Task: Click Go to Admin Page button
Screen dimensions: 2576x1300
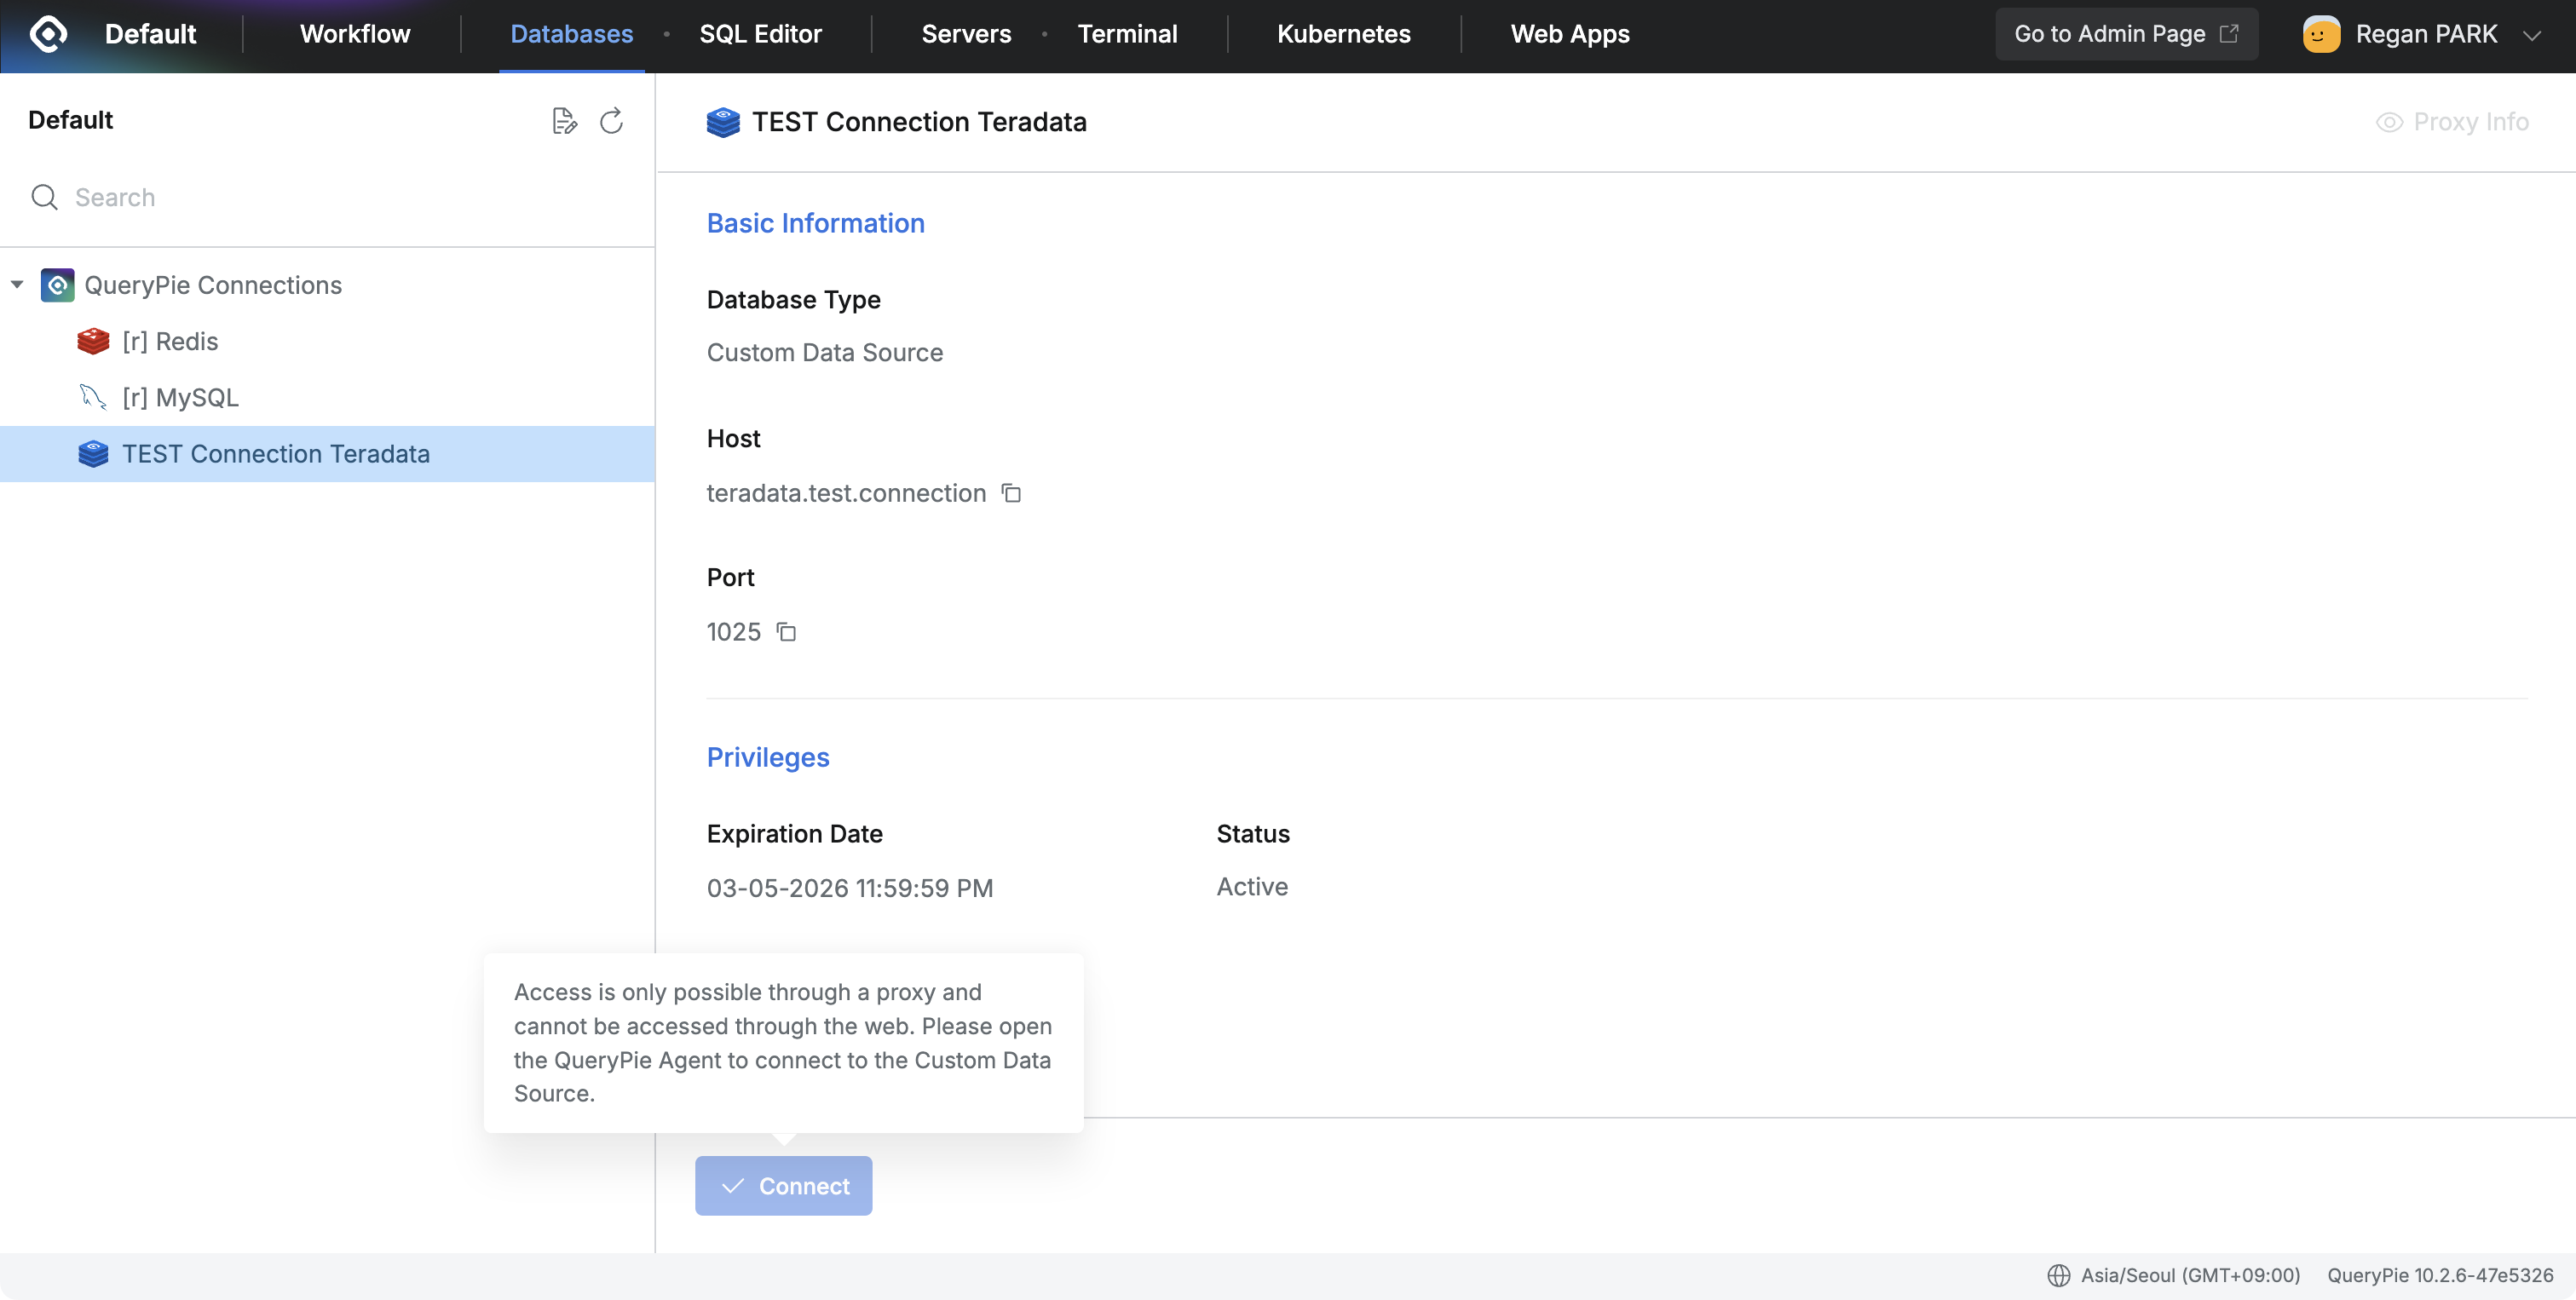Action: pyautogui.click(x=2126, y=34)
